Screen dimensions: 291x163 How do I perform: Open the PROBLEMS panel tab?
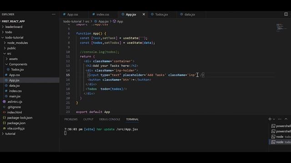click(x=71, y=120)
